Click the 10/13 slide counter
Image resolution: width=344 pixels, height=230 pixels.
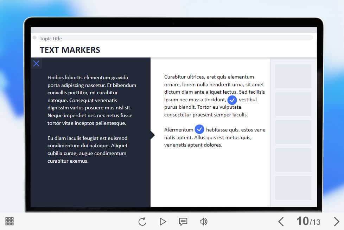[x=308, y=221]
